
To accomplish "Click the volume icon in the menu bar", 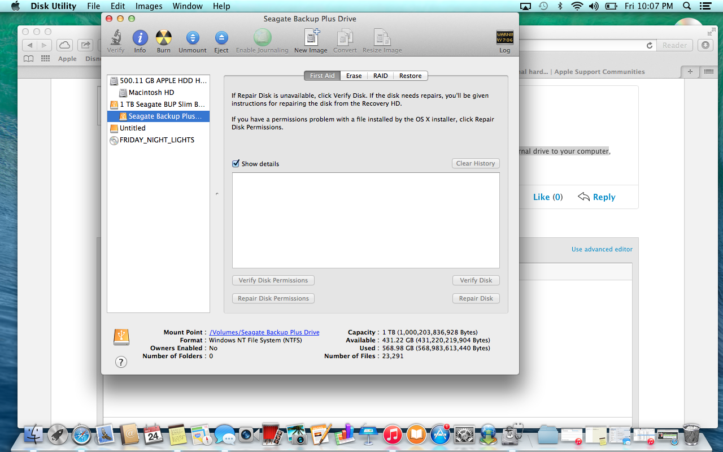I will [594, 6].
